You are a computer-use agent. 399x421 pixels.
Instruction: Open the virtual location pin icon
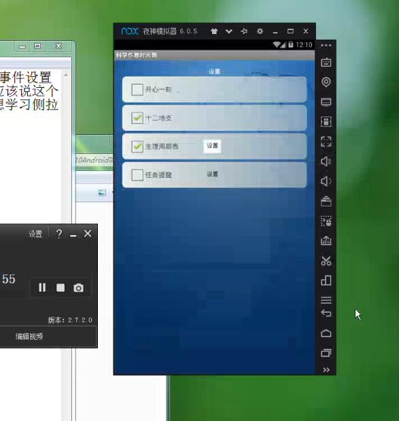326,82
